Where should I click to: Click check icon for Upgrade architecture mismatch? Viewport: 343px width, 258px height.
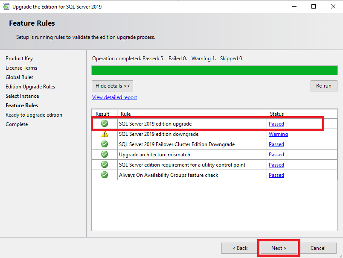[x=105, y=154]
